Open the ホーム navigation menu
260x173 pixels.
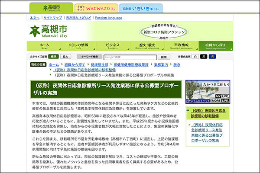click(x=44, y=46)
